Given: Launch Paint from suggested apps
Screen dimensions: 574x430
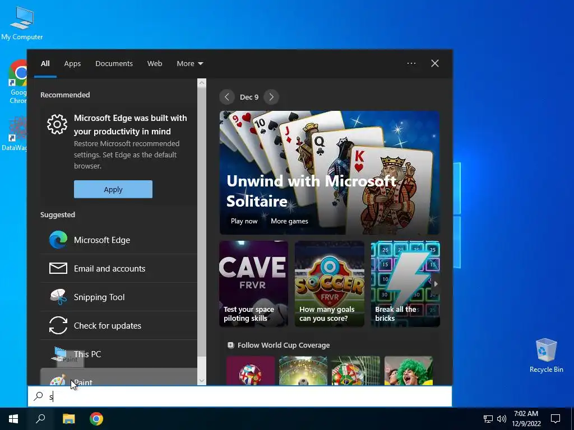Looking at the screenshot, I should click(x=119, y=377).
